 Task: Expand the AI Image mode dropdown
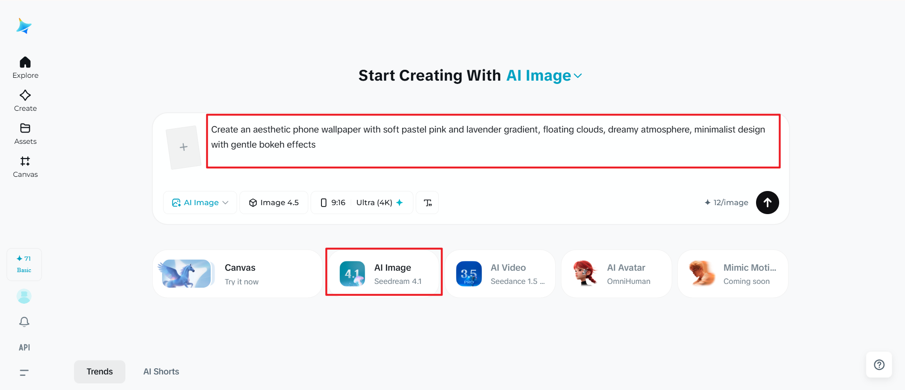click(200, 203)
